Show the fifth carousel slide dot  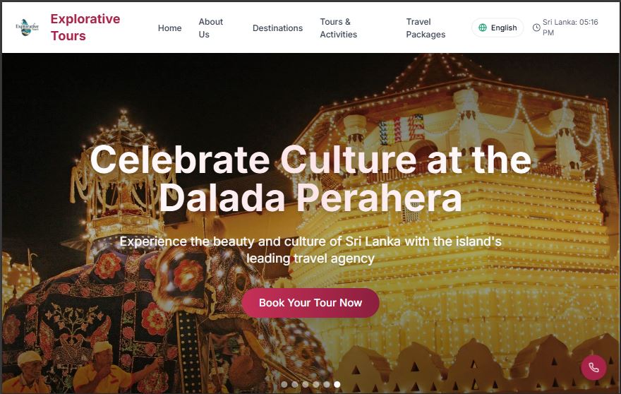click(x=326, y=385)
